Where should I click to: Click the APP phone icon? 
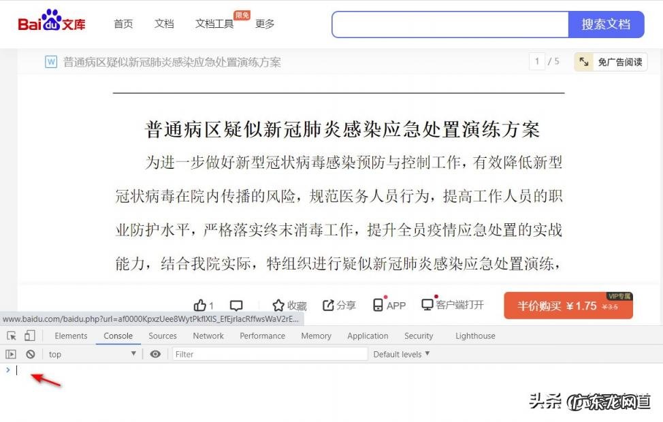click(377, 305)
